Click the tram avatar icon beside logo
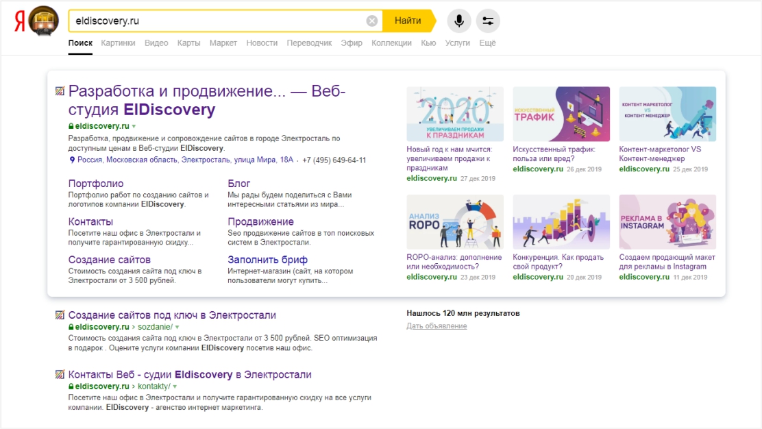The height and width of the screenshot is (429, 762). [44, 21]
